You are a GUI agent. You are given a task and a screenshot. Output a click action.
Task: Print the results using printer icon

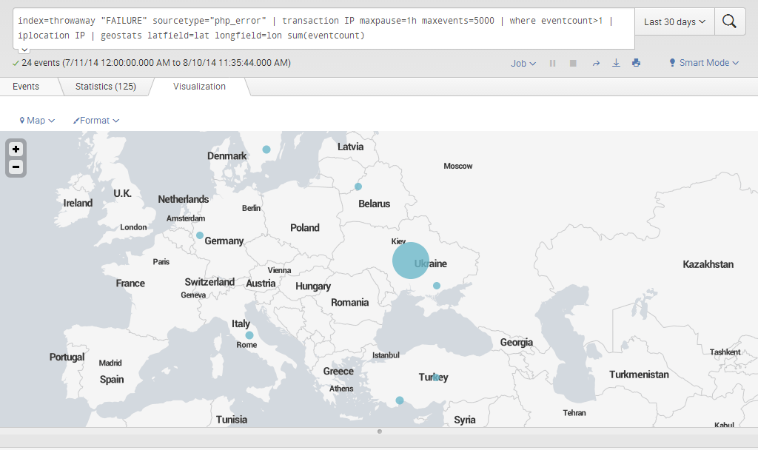[x=636, y=64]
